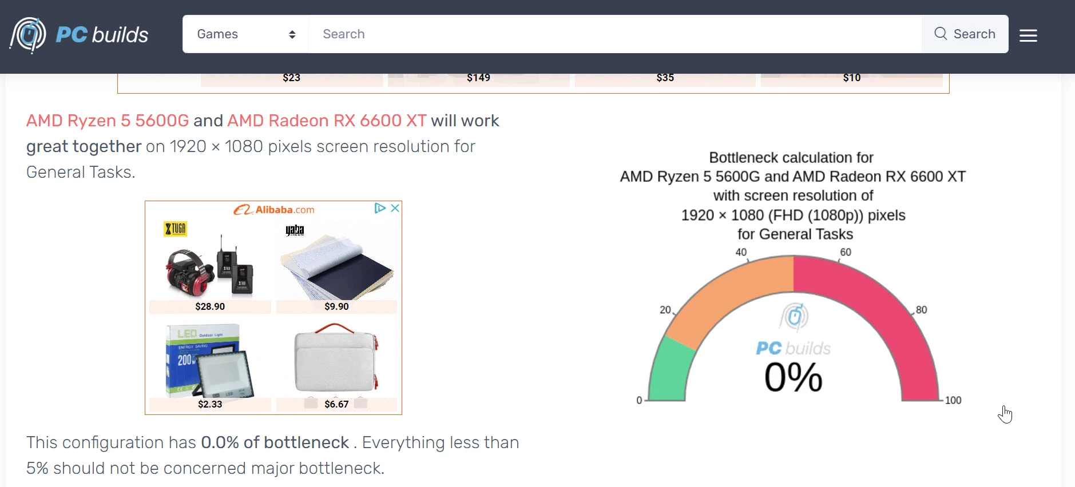The width and height of the screenshot is (1075, 487).
Task: Click the yaba brand logo in ad
Action: pyautogui.click(x=295, y=230)
